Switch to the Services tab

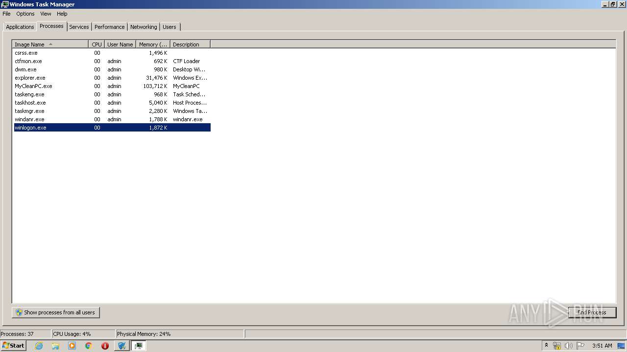79,27
